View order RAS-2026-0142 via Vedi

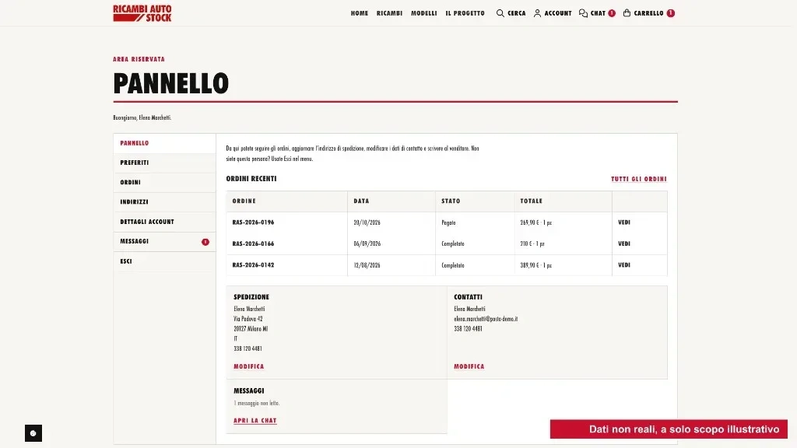tap(624, 265)
